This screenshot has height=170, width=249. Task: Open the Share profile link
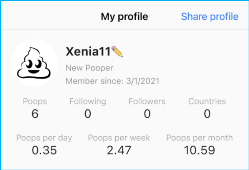click(209, 17)
